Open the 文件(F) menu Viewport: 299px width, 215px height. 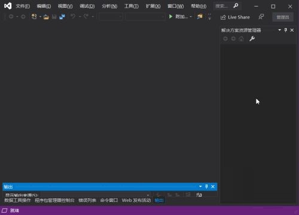point(23,6)
